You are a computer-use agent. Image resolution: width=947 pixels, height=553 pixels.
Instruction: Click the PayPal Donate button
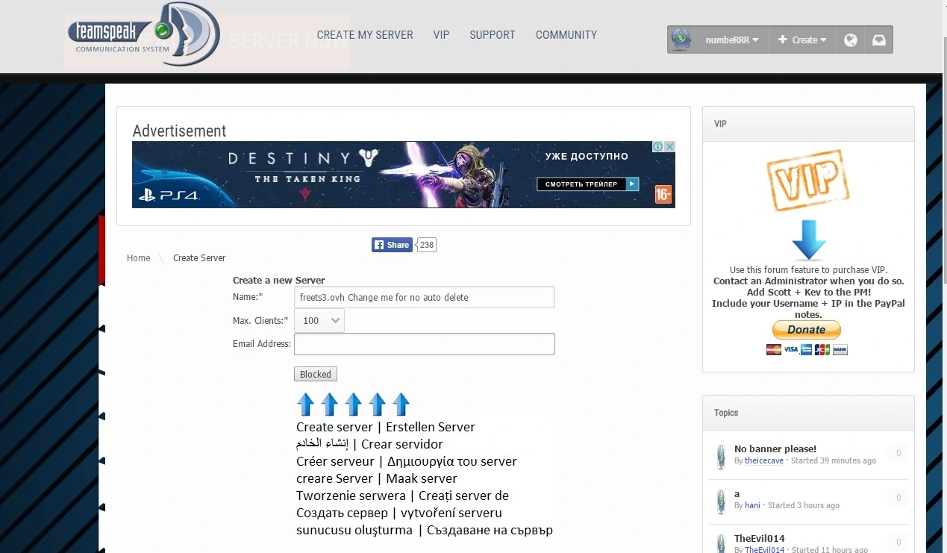(x=806, y=330)
